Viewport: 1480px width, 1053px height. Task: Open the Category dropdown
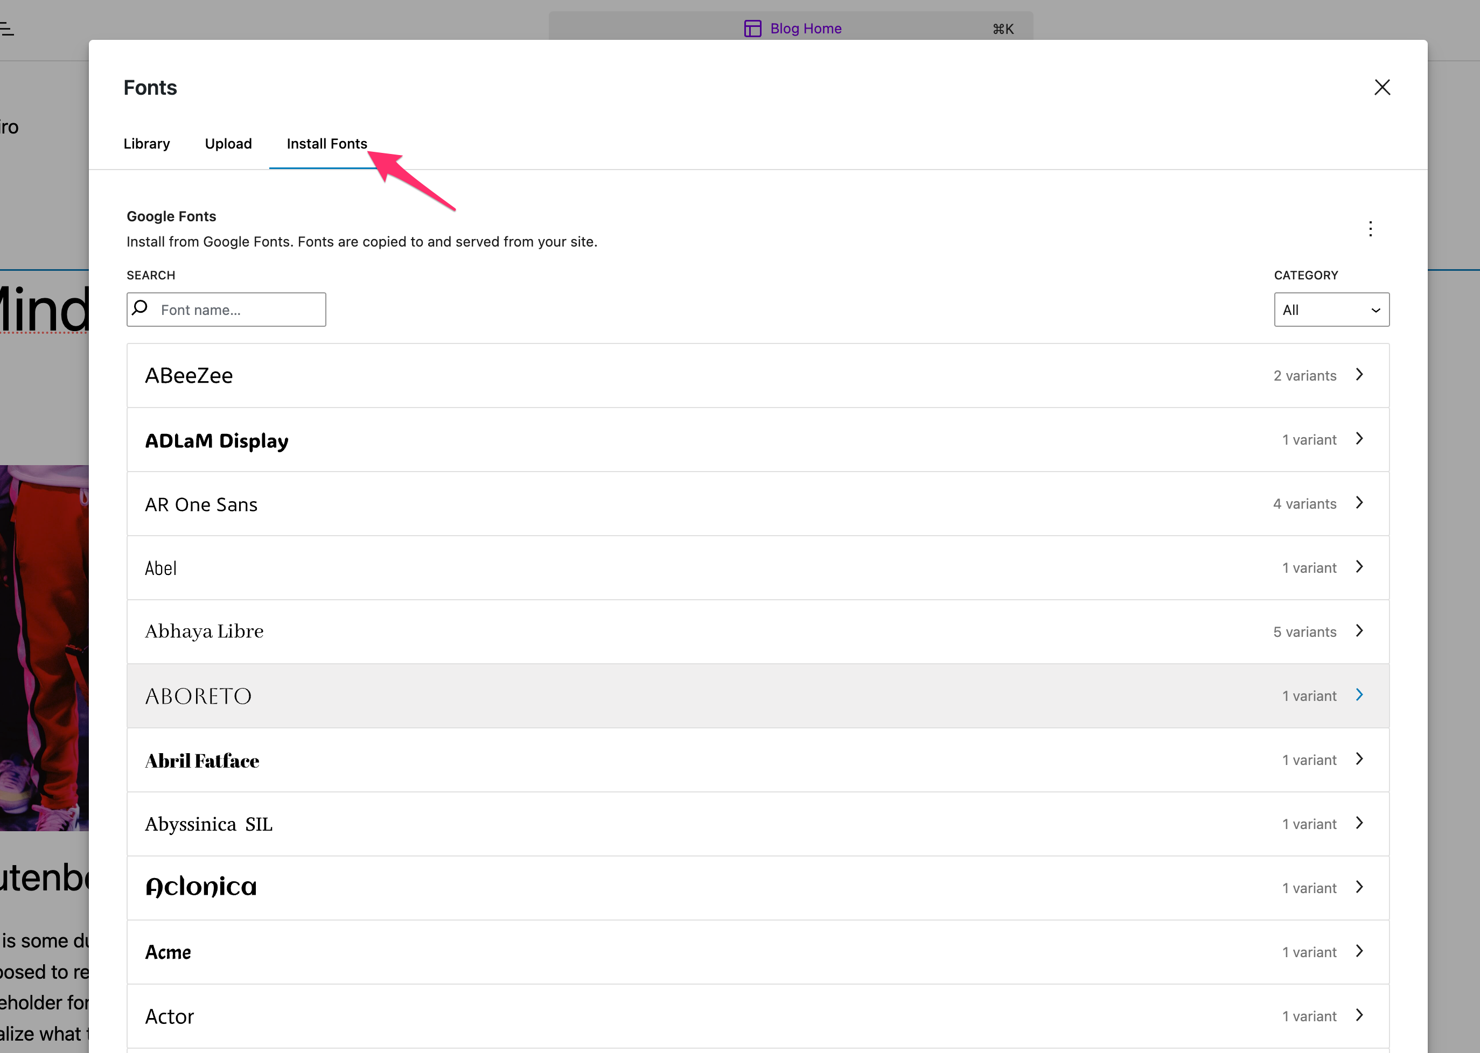pyautogui.click(x=1331, y=310)
